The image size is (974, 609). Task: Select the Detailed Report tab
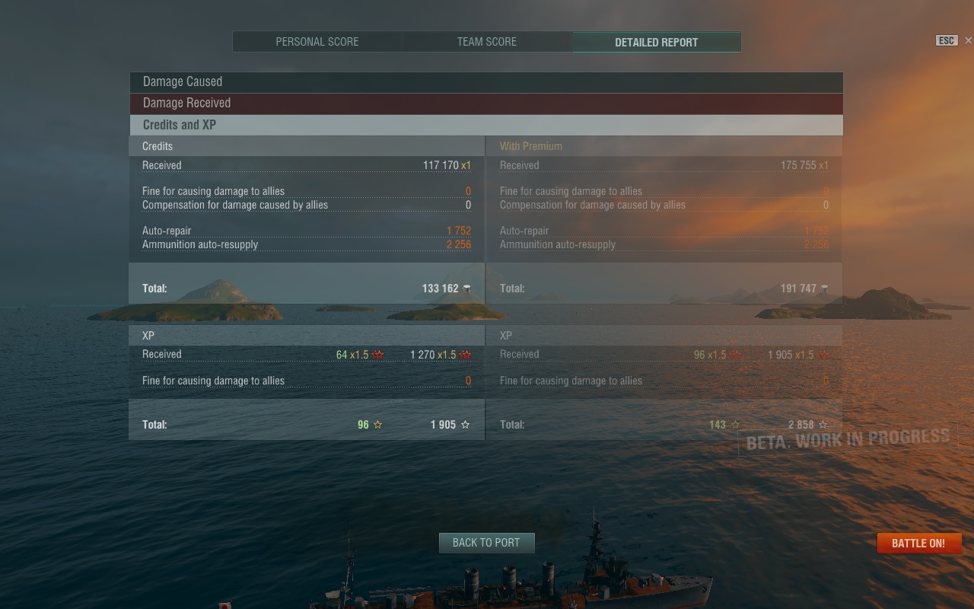pos(657,42)
